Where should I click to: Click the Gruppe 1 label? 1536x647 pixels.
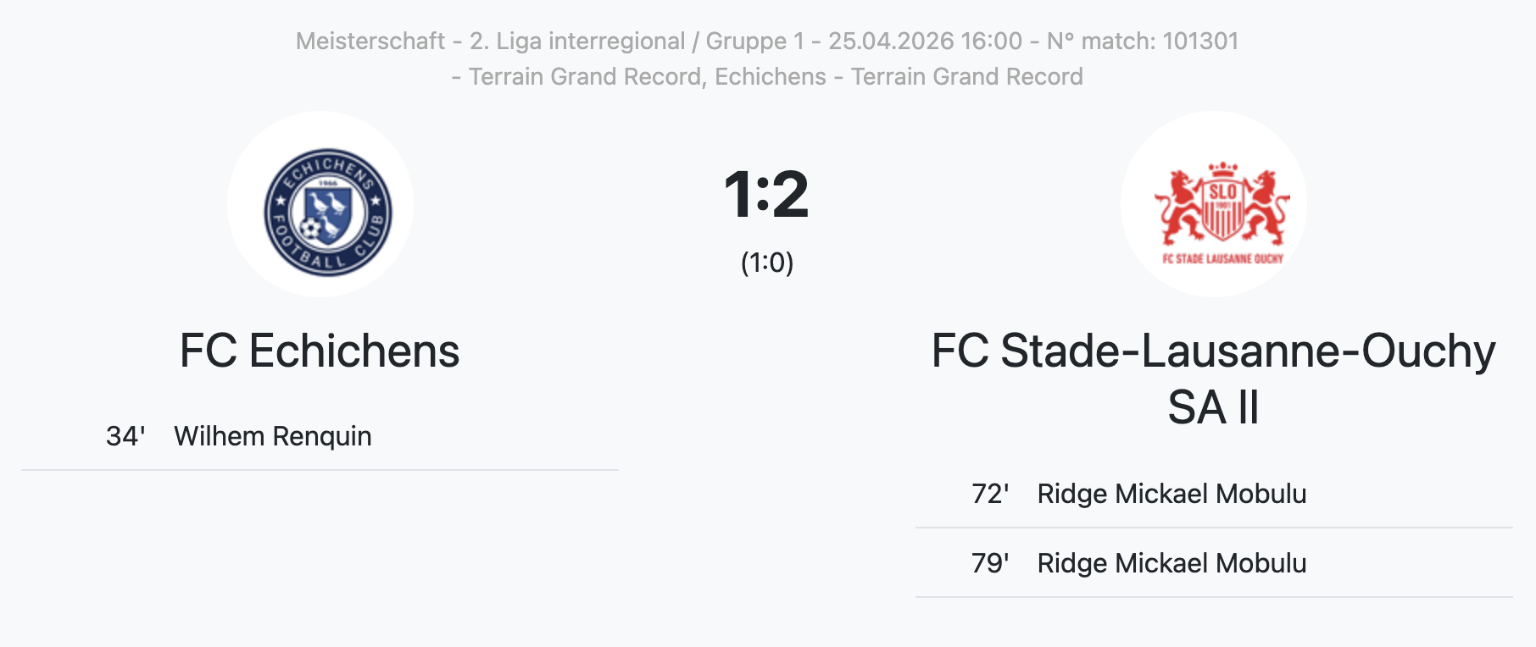click(755, 41)
